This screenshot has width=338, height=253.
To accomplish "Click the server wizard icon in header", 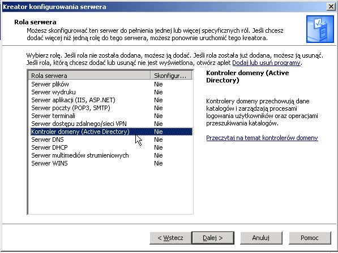I will click(320, 29).
